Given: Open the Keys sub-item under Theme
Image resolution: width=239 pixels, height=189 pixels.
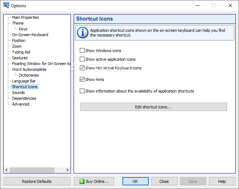Looking at the screenshot, I should (x=23, y=29).
